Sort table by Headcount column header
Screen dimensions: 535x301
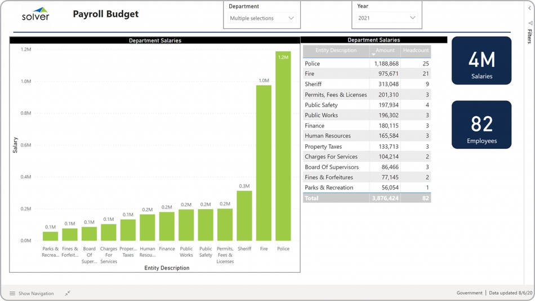tap(416, 51)
